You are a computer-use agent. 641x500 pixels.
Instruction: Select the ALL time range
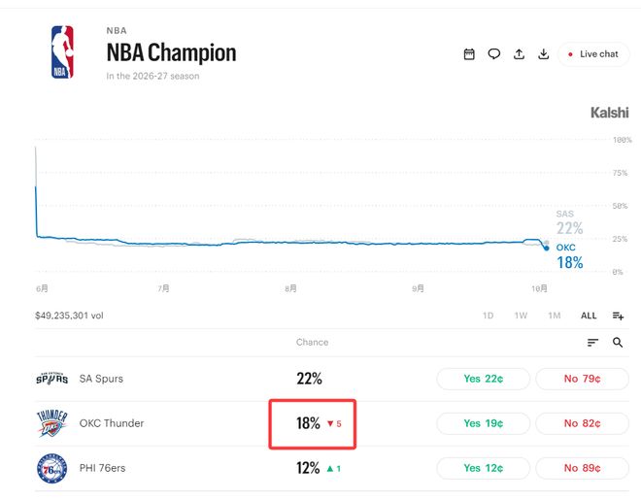point(589,316)
